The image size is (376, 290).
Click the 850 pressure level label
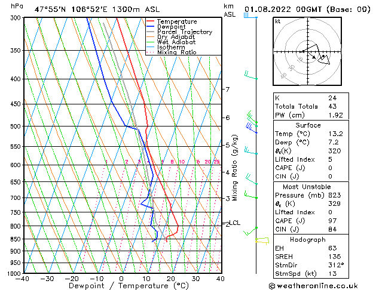(x=16, y=239)
